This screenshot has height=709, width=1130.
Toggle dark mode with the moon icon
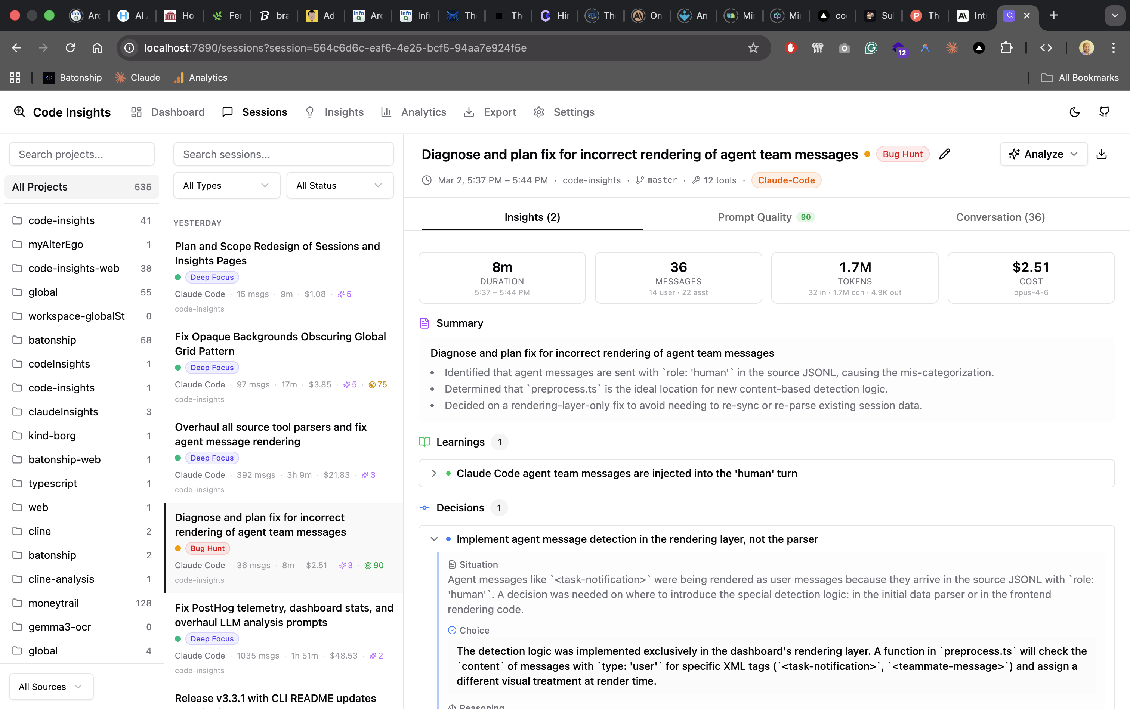1074,112
